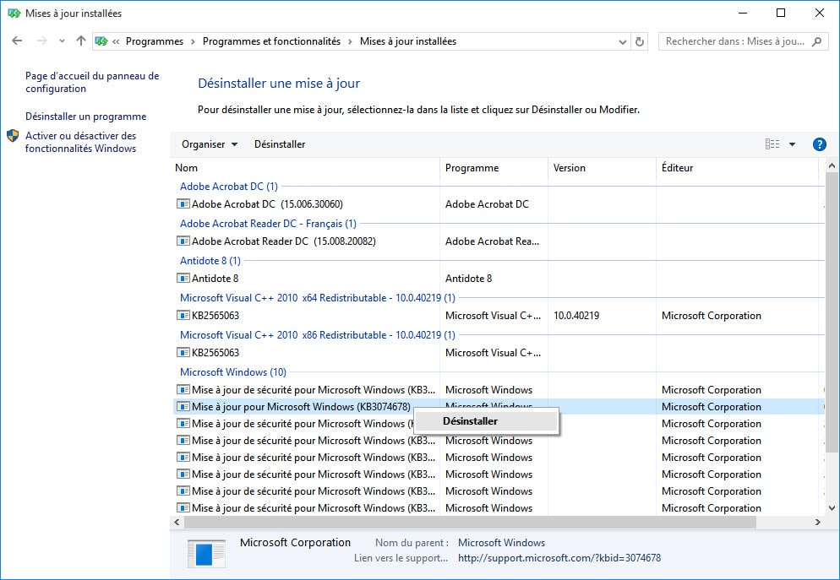840x580 pixels.
Task: Click the icon of the KB3074678 update row
Action: click(183, 407)
